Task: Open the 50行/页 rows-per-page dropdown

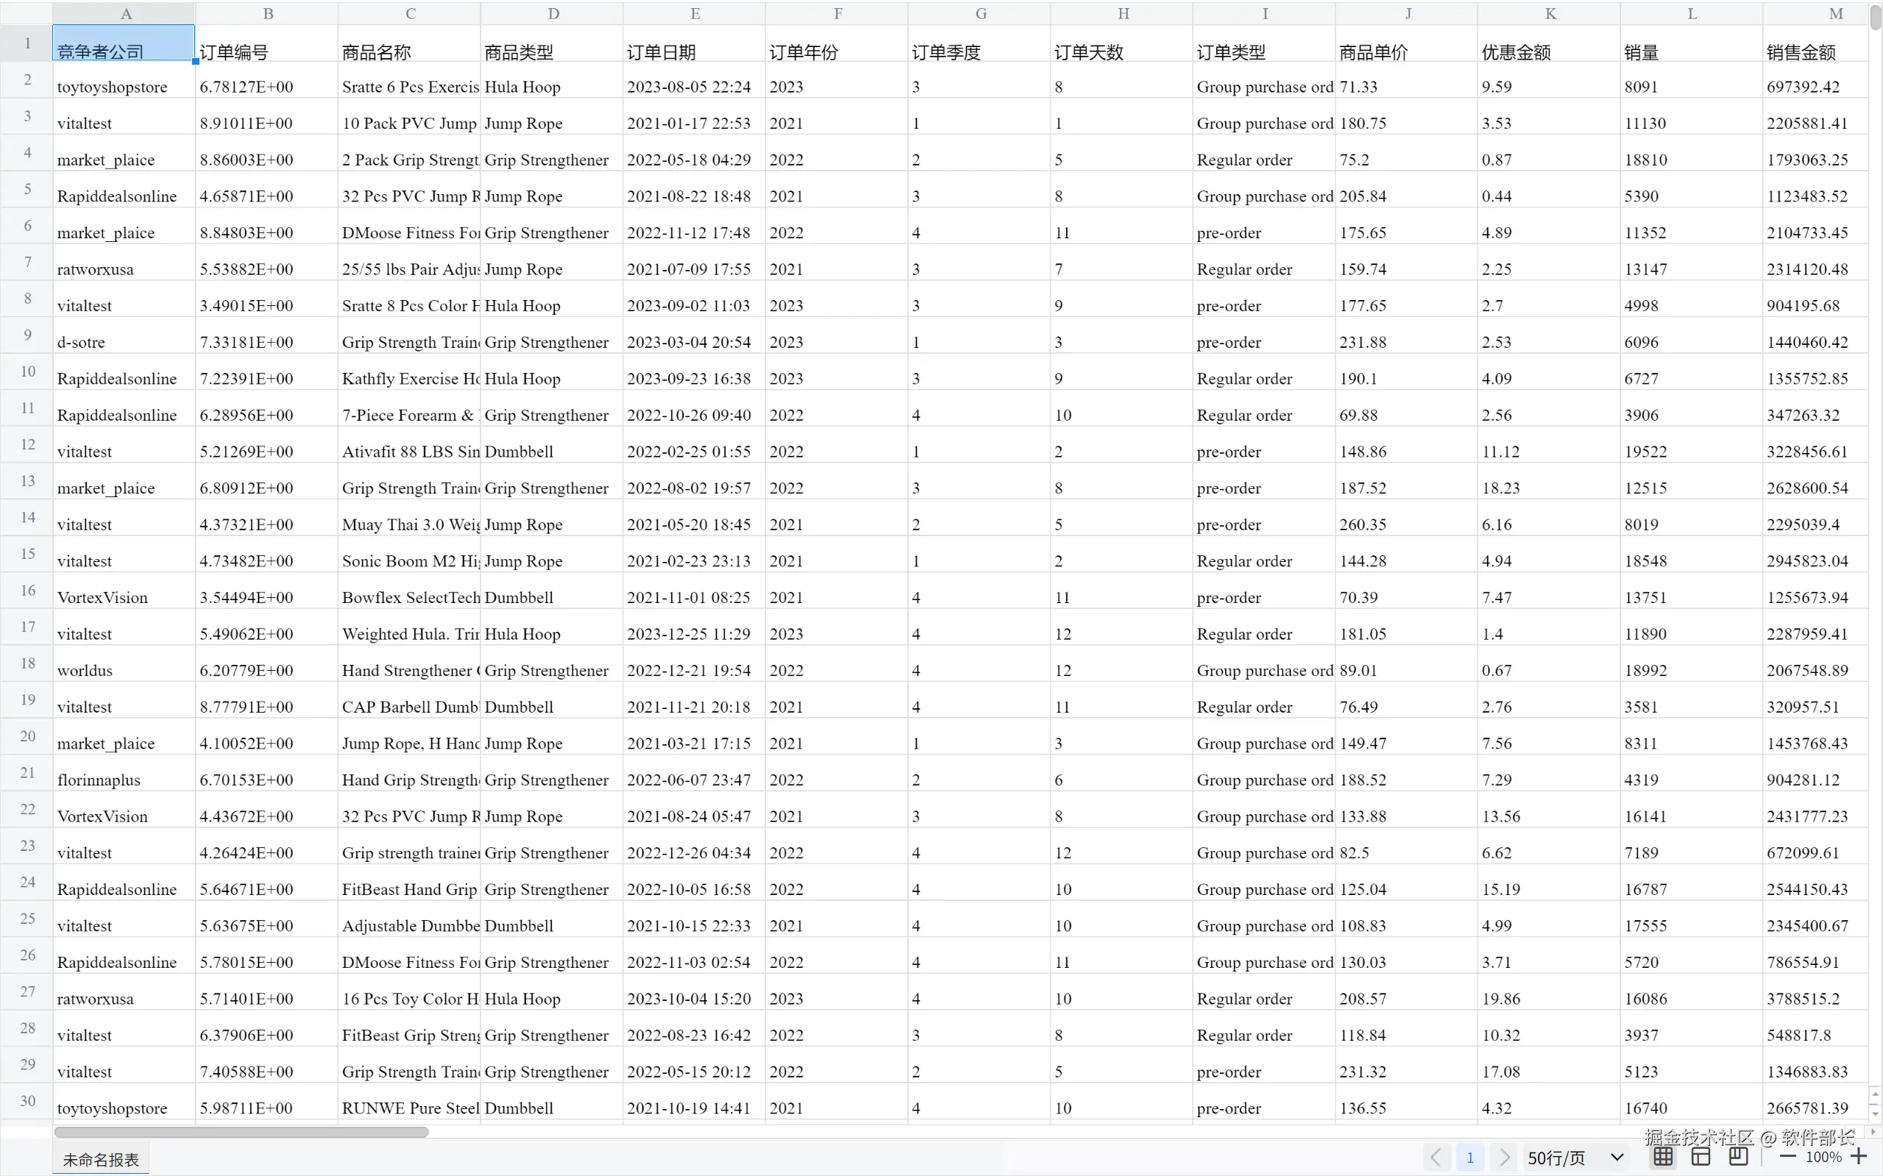Action: pos(1575,1158)
